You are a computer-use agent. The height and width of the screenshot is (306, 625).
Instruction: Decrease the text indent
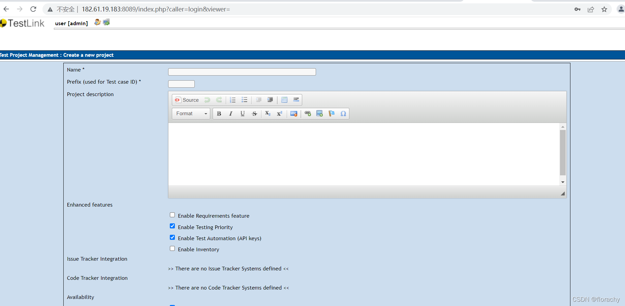coord(258,100)
